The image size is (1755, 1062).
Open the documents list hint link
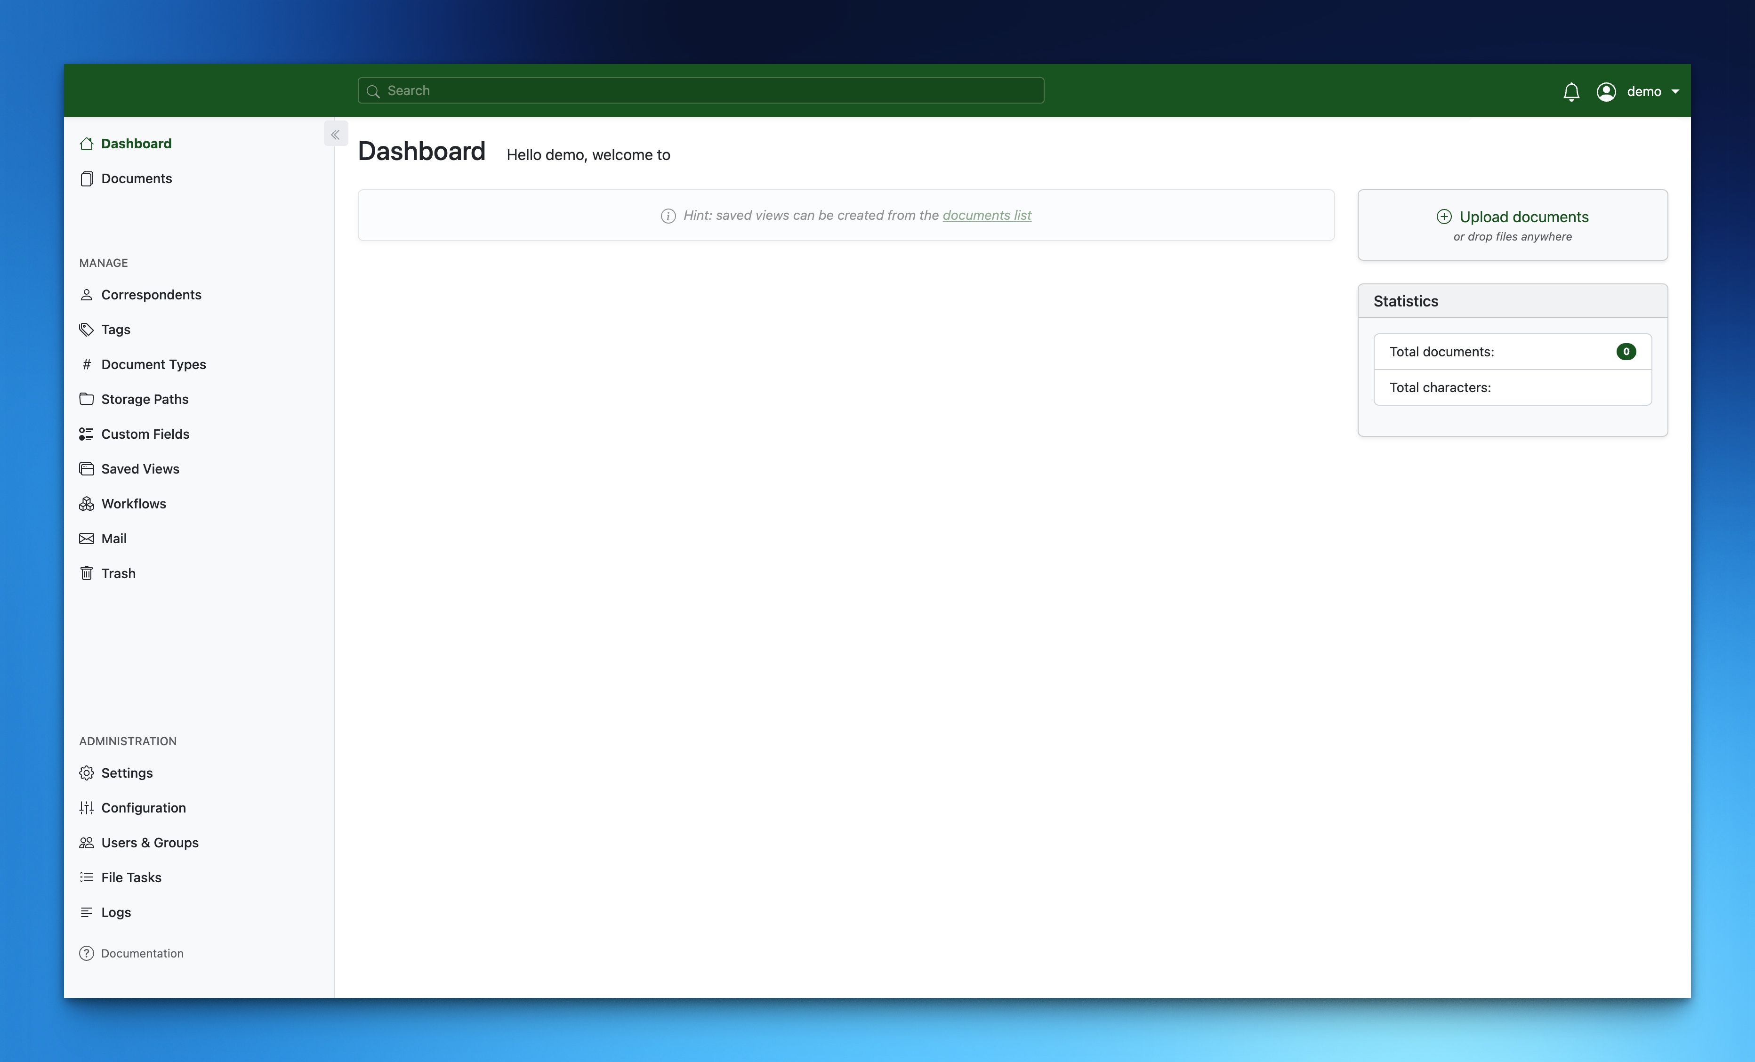[x=986, y=215]
